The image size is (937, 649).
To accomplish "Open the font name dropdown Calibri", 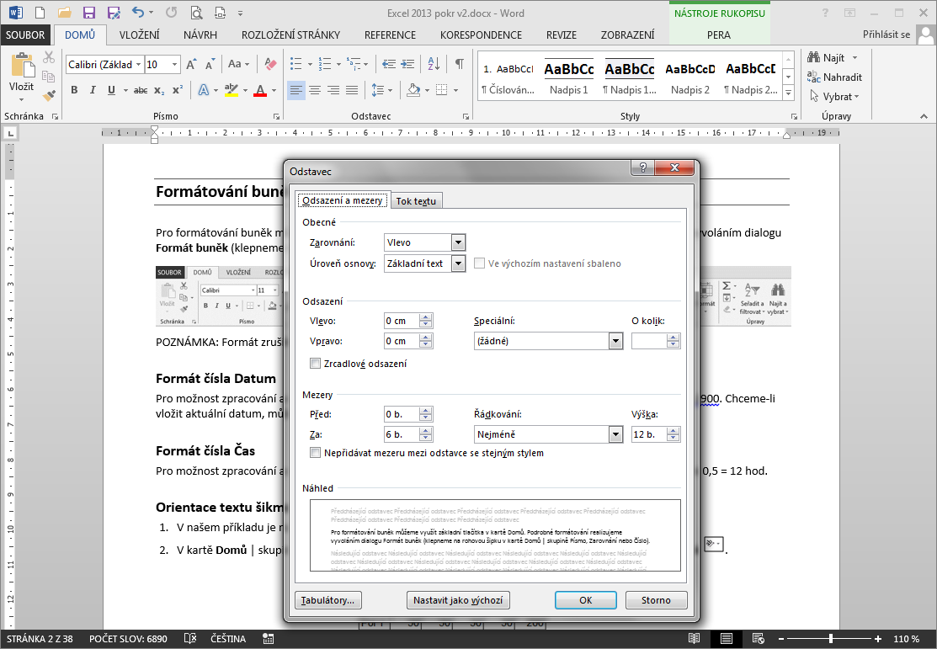I will 139,65.
